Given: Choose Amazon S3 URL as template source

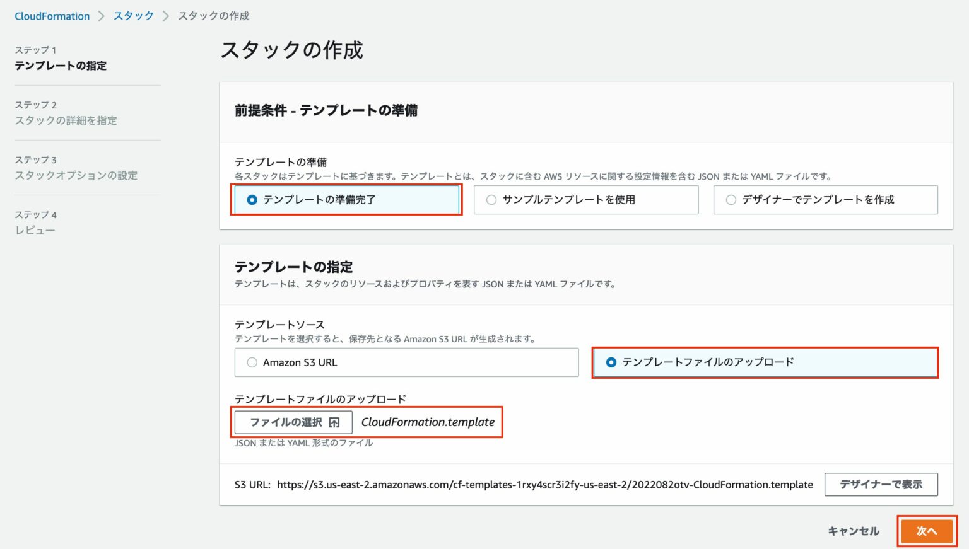Looking at the screenshot, I should click(252, 362).
